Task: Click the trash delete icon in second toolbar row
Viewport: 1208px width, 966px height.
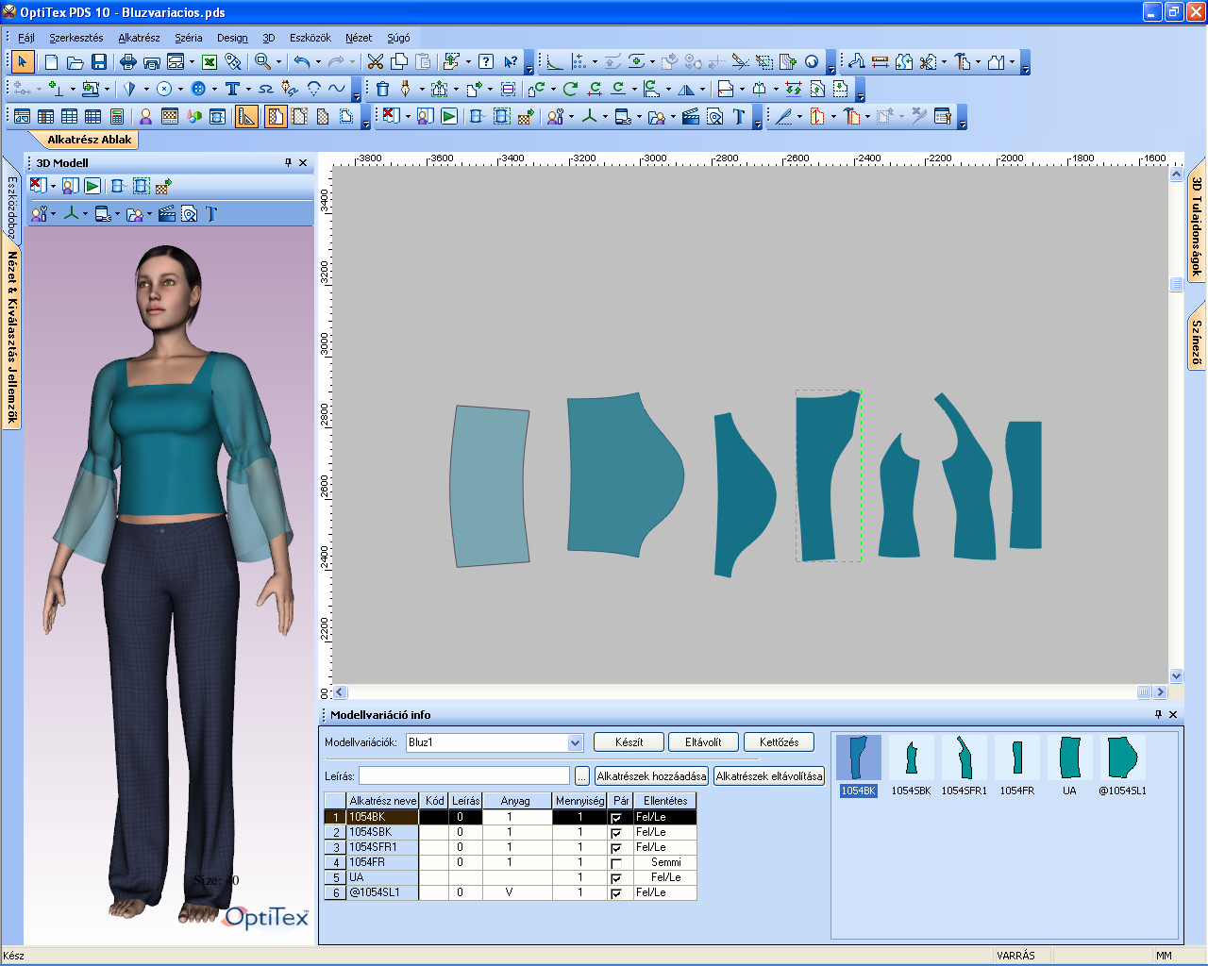Action: coord(382,89)
